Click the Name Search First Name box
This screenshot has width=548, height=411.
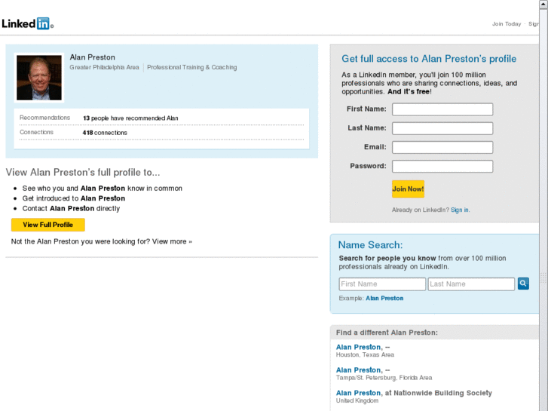tap(382, 284)
